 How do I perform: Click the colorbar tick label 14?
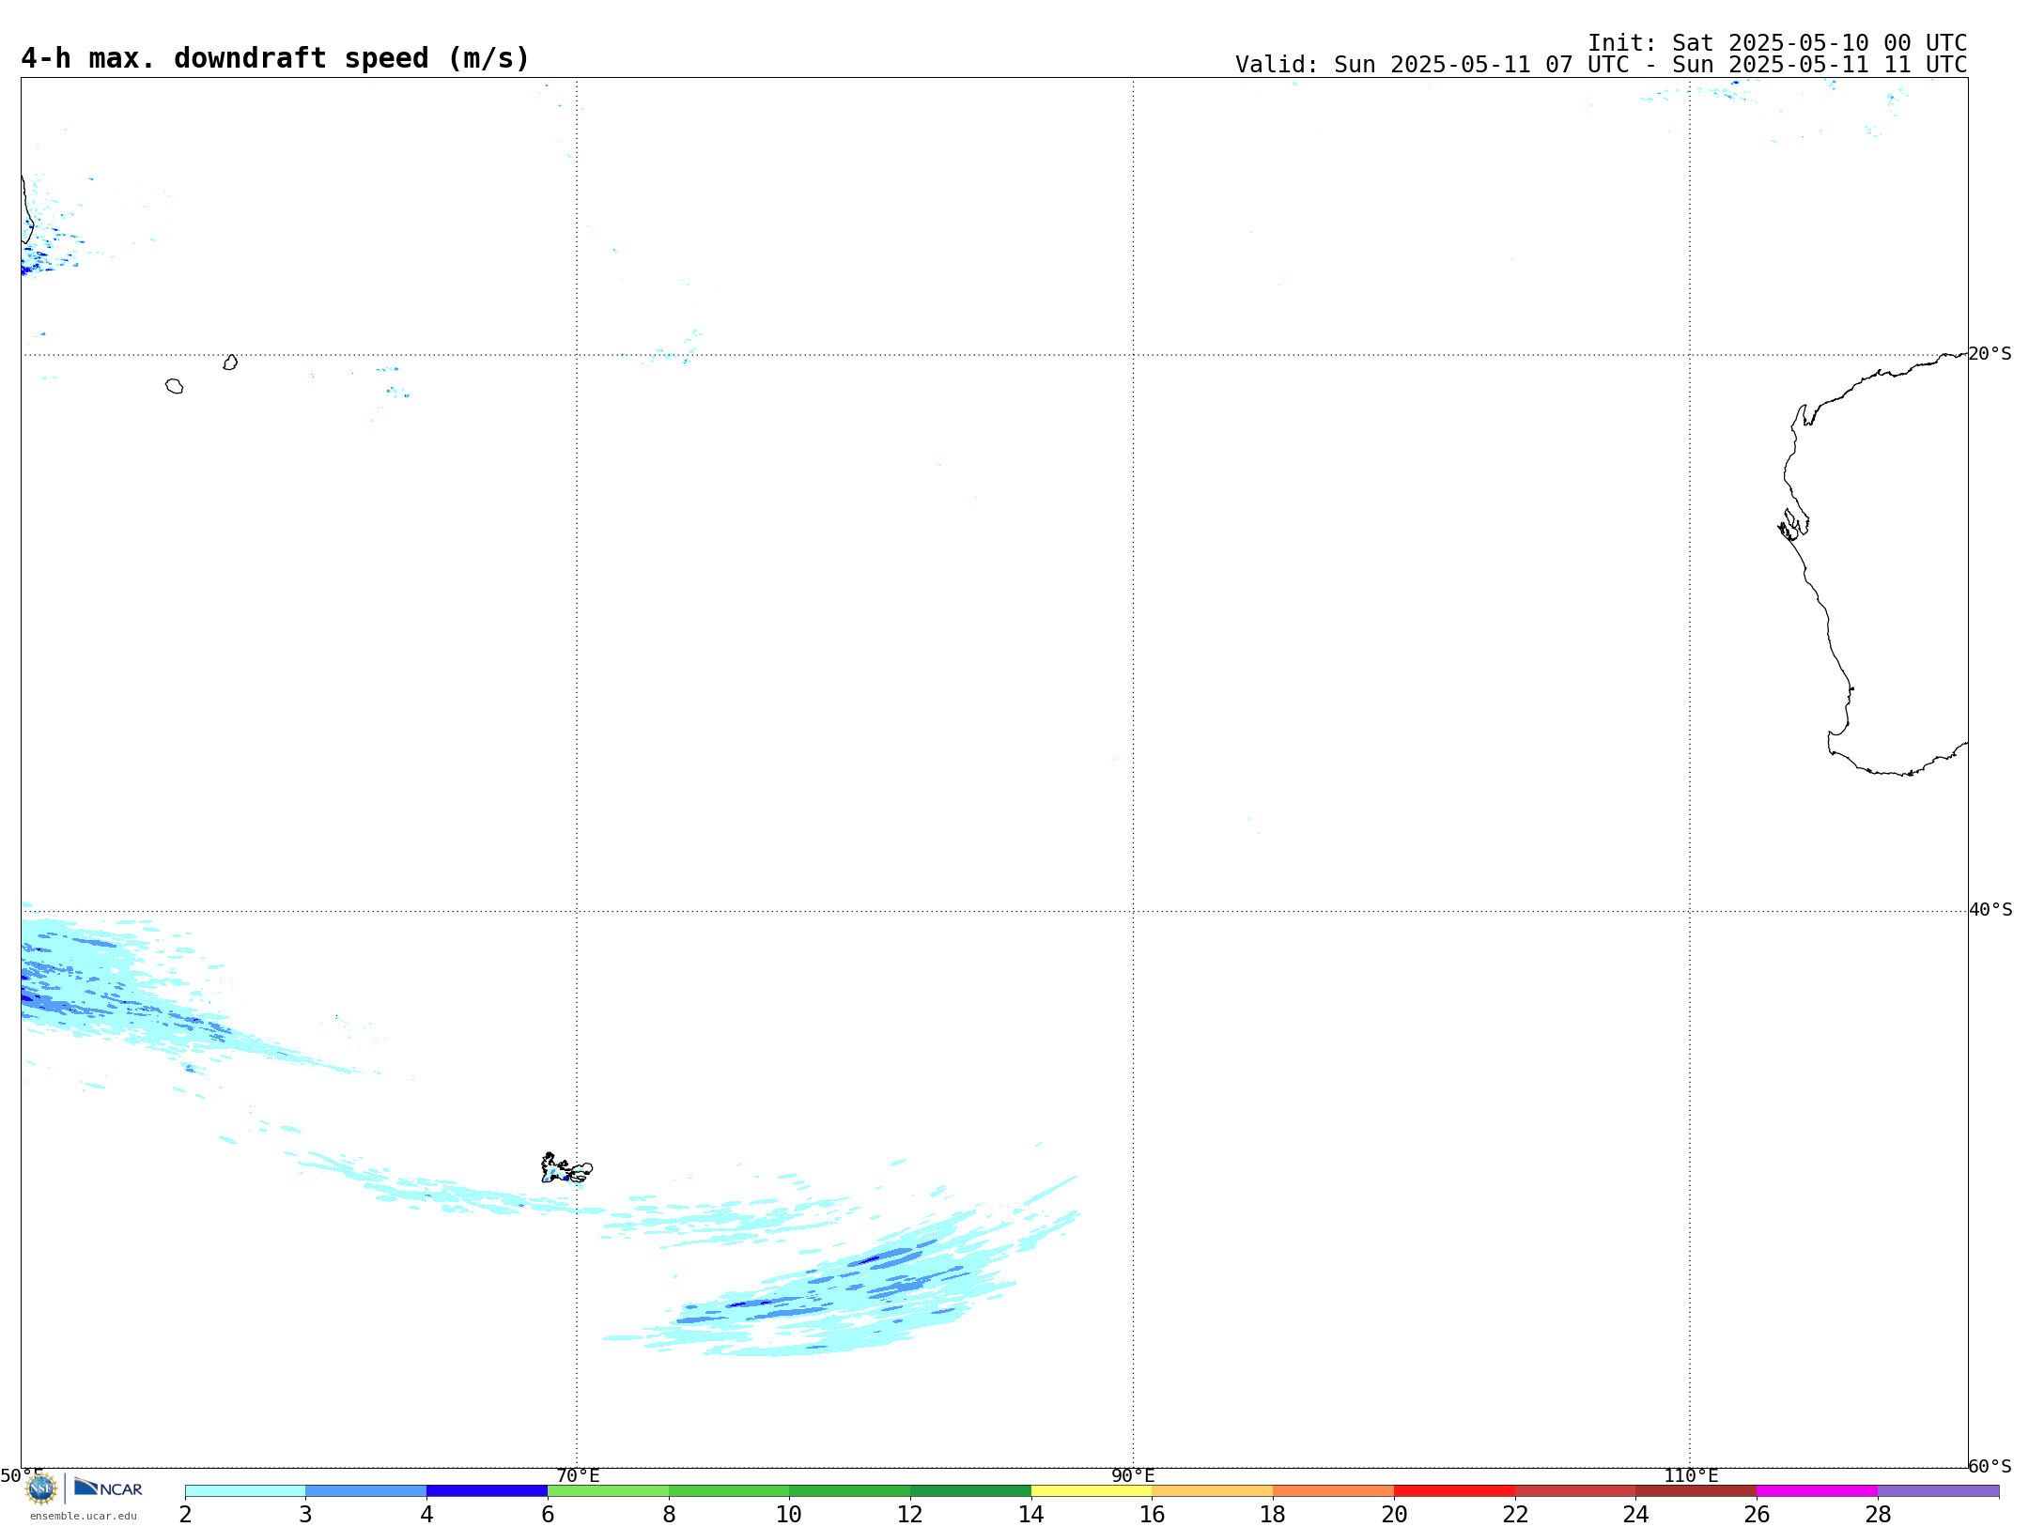(x=1031, y=1514)
